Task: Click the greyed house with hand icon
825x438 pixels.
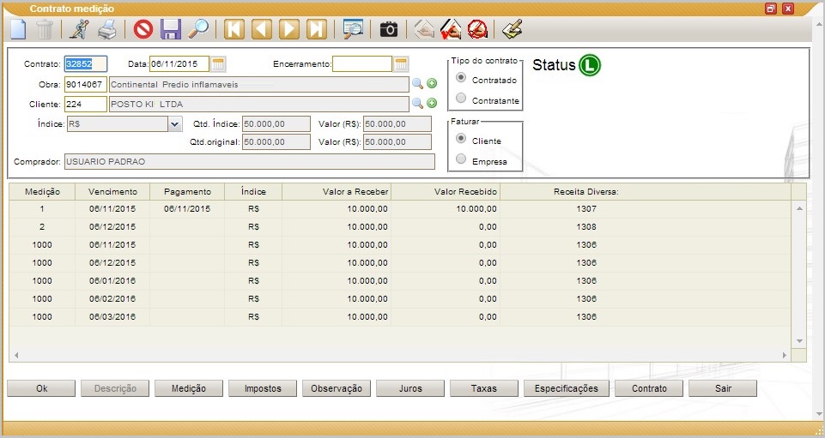Action: (424, 29)
